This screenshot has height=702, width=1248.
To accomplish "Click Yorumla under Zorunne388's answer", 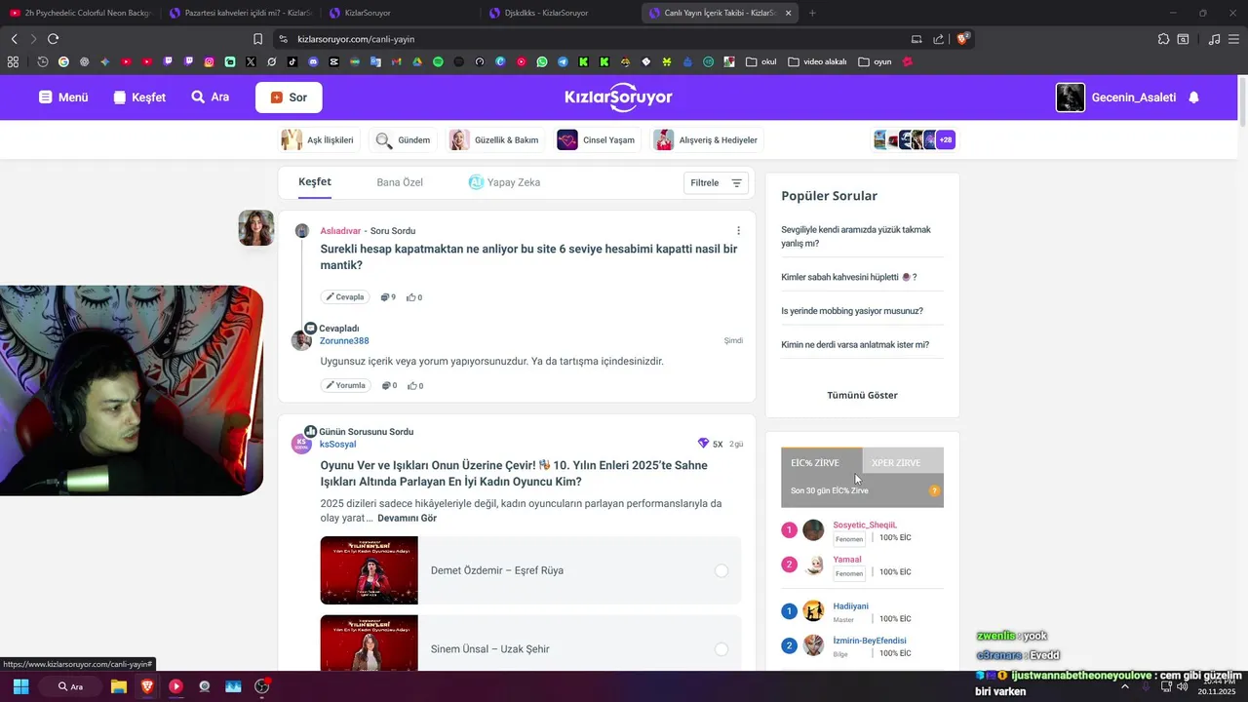I will [345, 385].
